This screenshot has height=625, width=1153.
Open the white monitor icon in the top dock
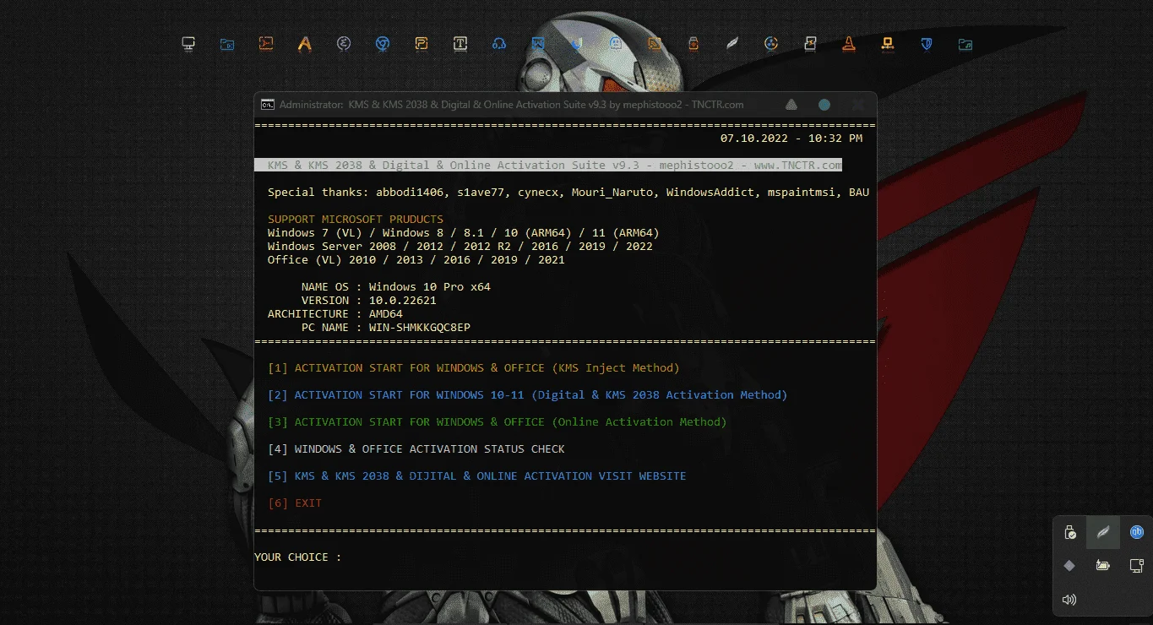point(188,43)
